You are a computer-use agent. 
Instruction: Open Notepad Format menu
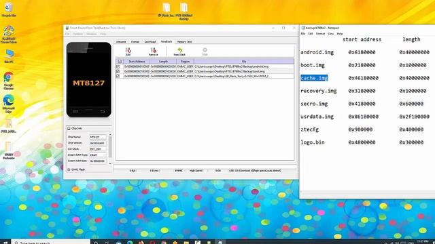pos(320,34)
